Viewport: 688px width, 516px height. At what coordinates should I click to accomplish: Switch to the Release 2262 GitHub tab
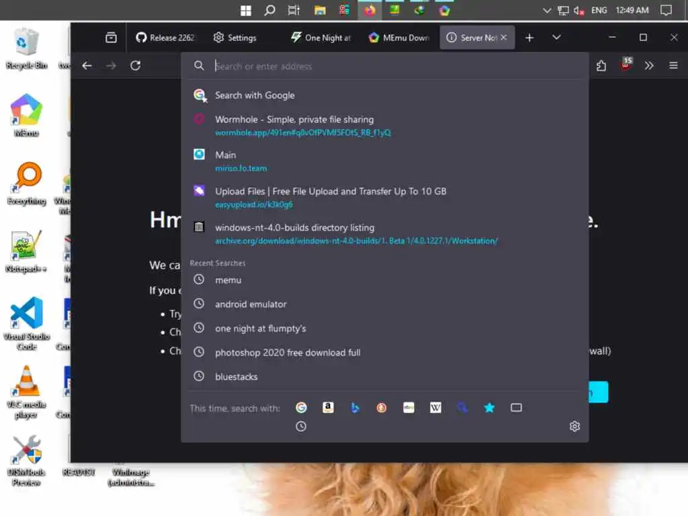[x=165, y=38]
